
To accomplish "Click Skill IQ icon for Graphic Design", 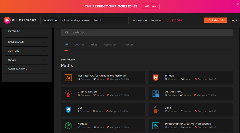I will (x=108, y=95).
